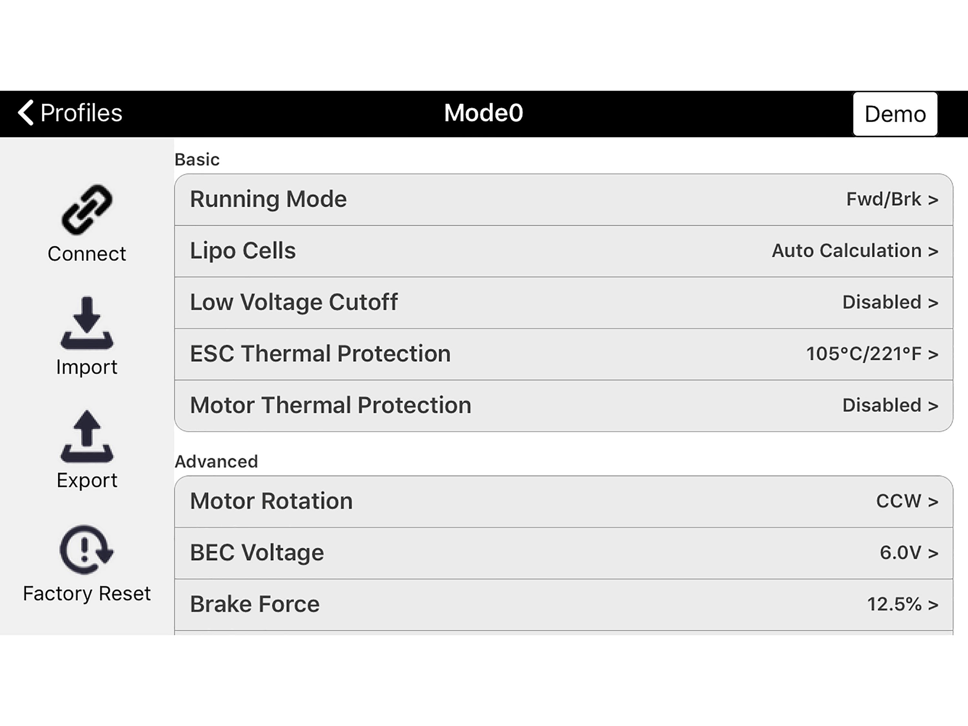Image resolution: width=968 pixels, height=726 pixels.
Task: Tap the Export upload icon
Action: coord(87,436)
